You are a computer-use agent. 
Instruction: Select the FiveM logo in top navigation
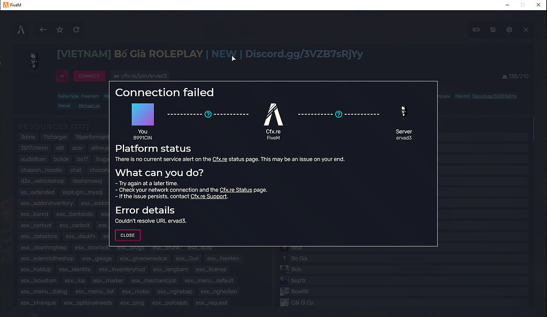click(21, 30)
